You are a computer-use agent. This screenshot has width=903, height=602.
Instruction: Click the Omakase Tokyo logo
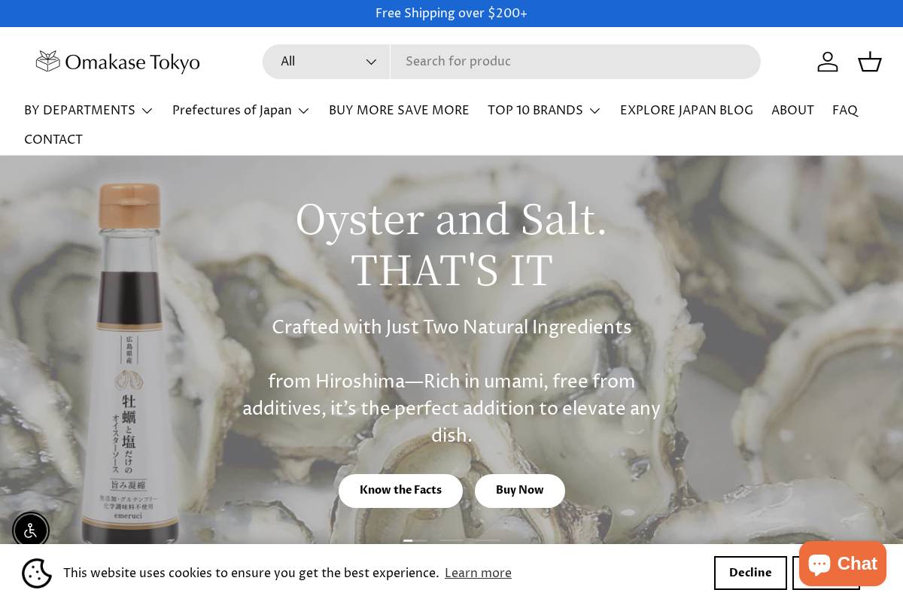pyautogui.click(x=117, y=62)
